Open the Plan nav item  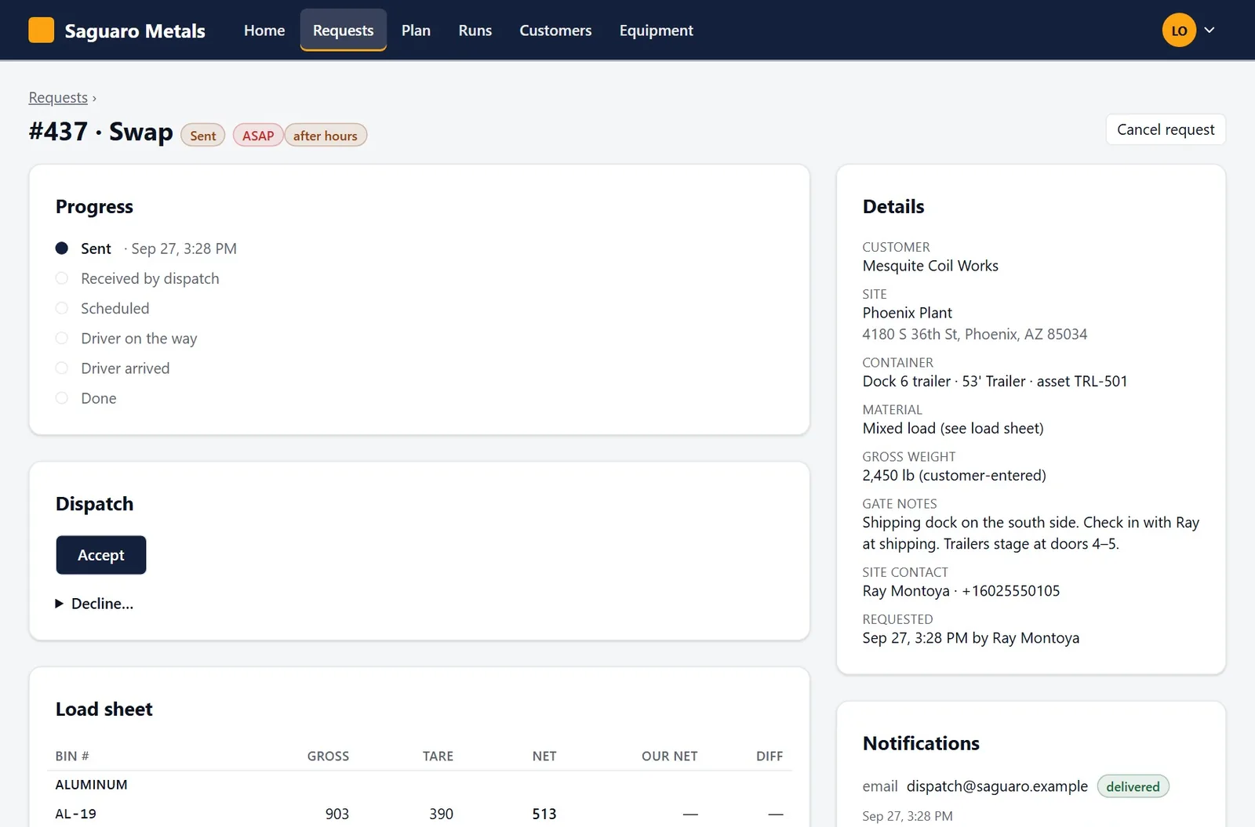pyautogui.click(x=416, y=31)
